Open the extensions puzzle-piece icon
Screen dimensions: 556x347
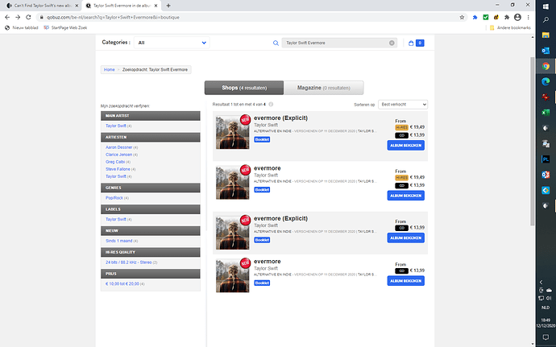pyautogui.click(x=507, y=17)
